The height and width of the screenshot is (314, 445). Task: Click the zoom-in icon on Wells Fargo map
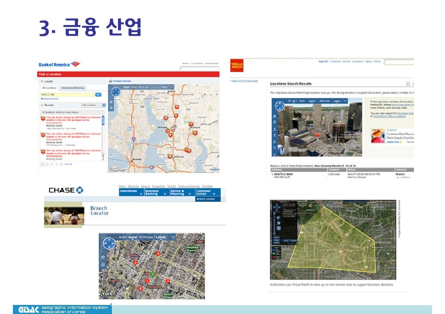click(x=274, y=116)
